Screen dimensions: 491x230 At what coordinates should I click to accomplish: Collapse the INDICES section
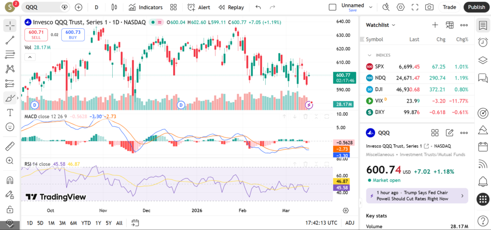tap(370, 55)
